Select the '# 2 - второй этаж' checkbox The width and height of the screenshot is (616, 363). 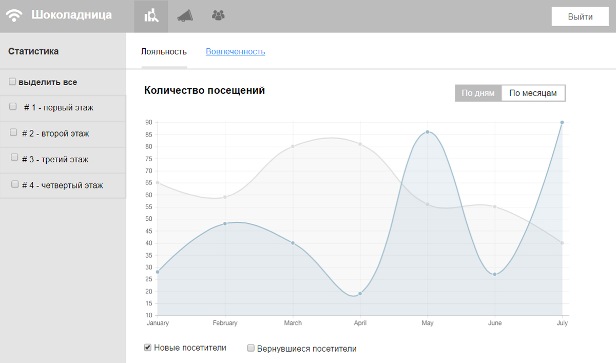tap(14, 132)
